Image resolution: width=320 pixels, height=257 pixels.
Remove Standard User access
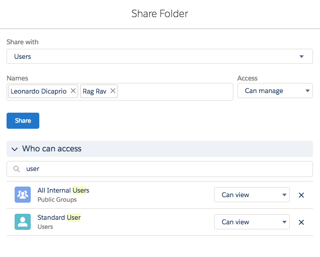tap(301, 222)
